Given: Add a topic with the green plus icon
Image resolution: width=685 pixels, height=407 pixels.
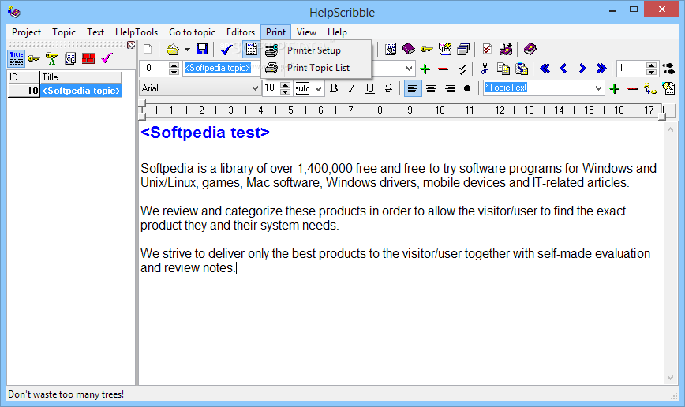Looking at the screenshot, I should (425, 69).
